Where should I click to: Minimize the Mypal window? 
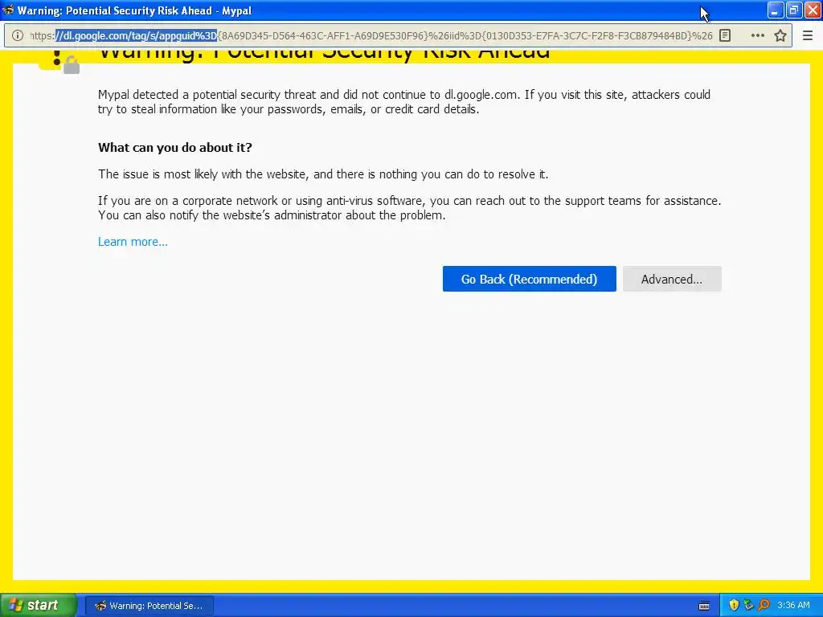(776, 10)
